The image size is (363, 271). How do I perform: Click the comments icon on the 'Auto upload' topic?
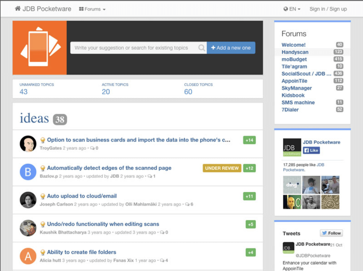pos(187,204)
